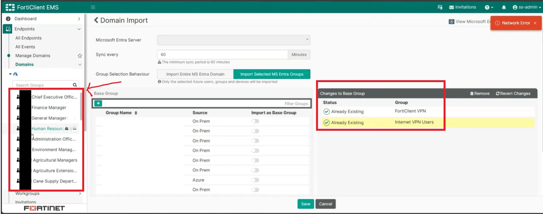Click the users icon on Human Resource row

[x=67, y=128]
